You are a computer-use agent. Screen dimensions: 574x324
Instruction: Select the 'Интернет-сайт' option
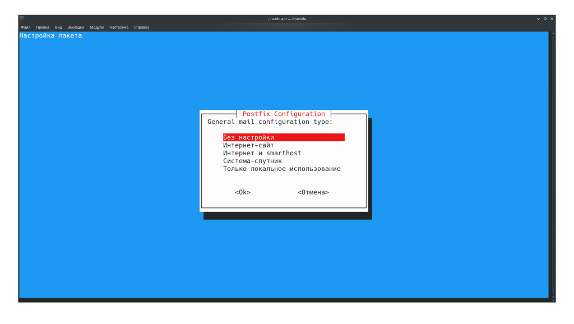248,145
